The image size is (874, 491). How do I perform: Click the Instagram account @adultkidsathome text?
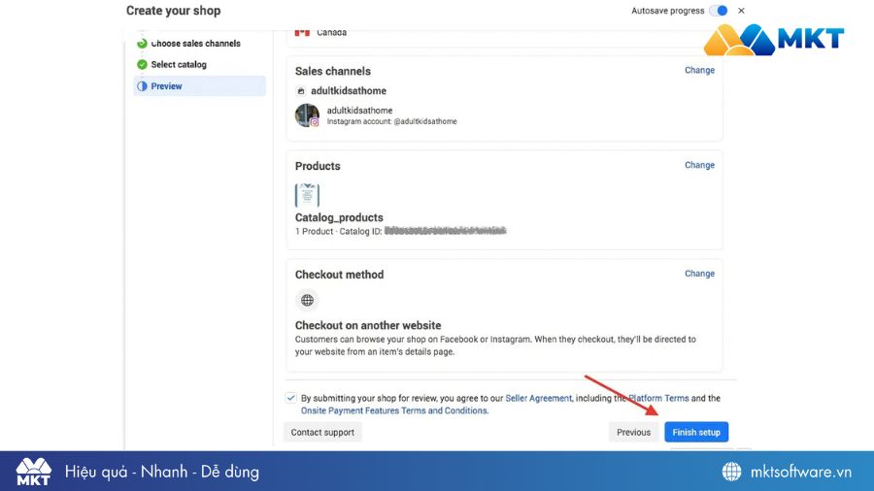392,121
